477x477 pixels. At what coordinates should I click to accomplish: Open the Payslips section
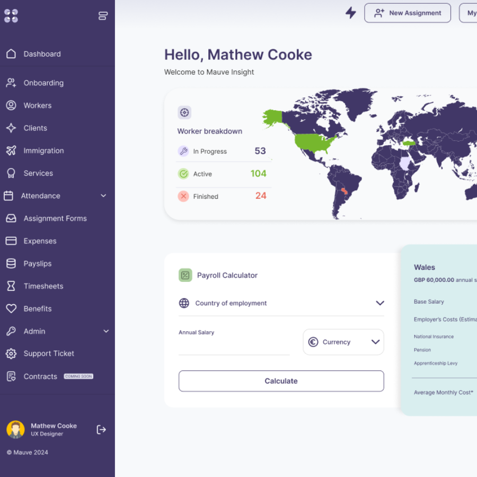point(39,263)
